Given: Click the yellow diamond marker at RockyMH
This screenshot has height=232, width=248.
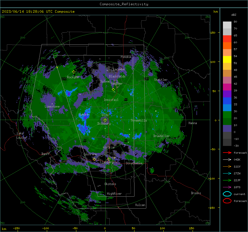Looking at the screenshot, I should (74, 72).
